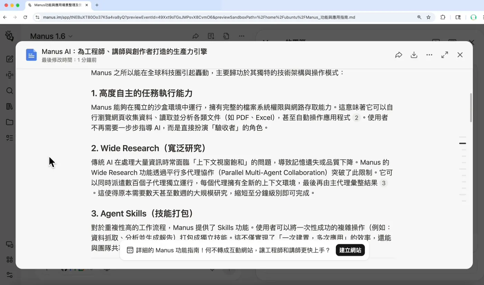Share the document from the preview header
484x285 pixels.
pyautogui.click(x=399, y=55)
